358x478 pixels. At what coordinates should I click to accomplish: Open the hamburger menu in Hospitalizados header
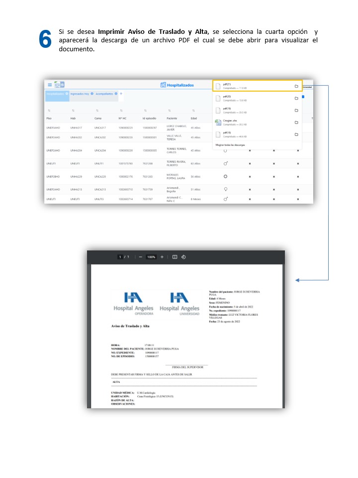tap(50, 85)
